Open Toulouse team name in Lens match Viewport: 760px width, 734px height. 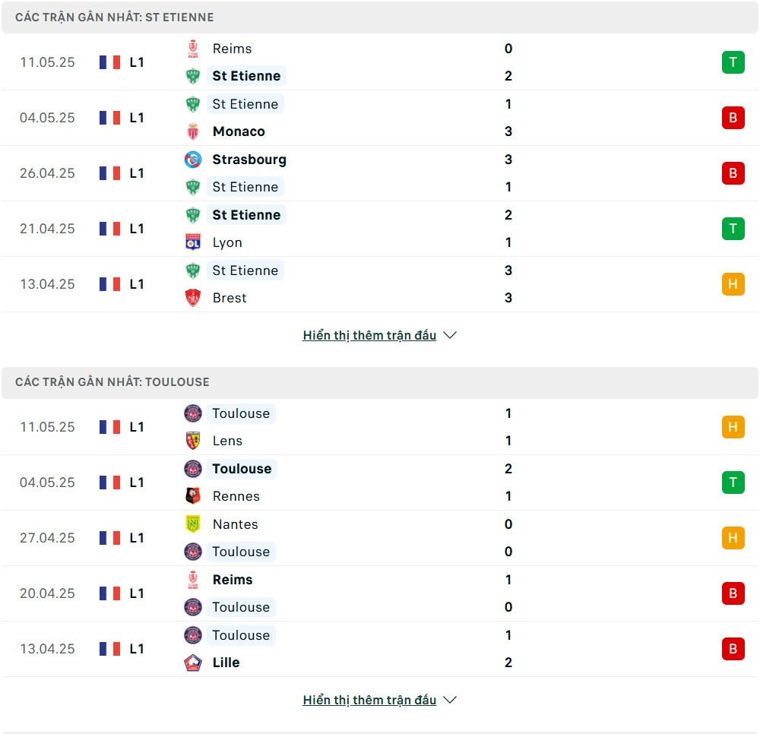pos(241,413)
